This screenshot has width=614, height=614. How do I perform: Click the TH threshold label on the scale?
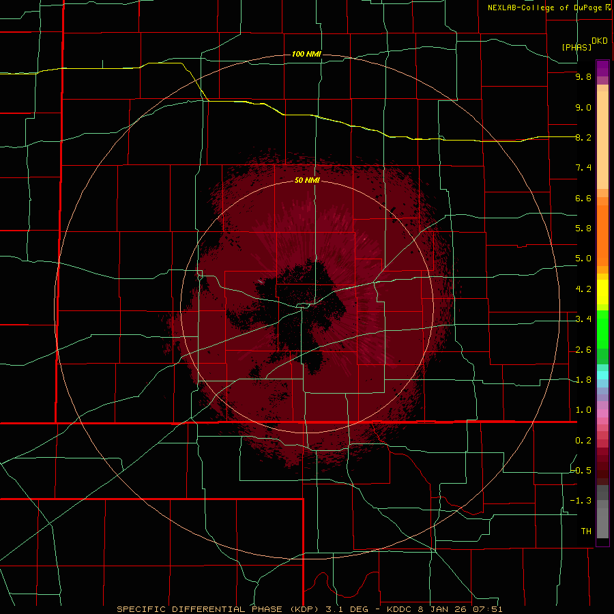coord(586,531)
